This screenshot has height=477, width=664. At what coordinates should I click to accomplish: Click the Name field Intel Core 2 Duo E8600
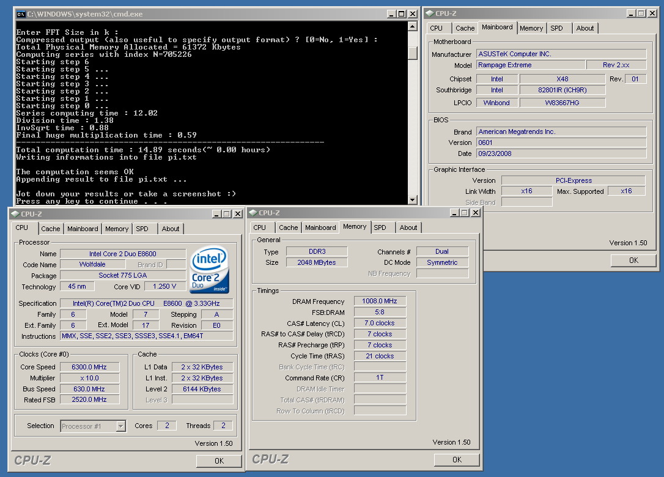[123, 254]
